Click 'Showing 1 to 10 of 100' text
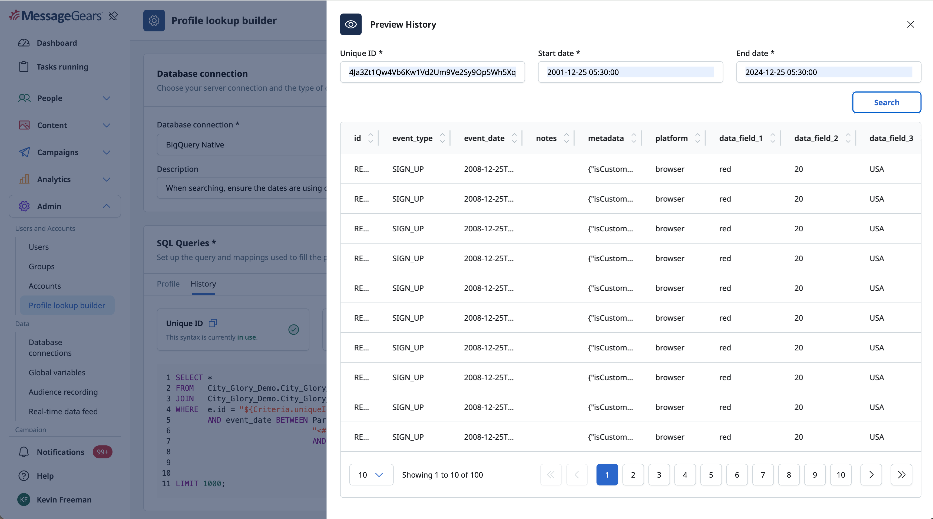 442,475
